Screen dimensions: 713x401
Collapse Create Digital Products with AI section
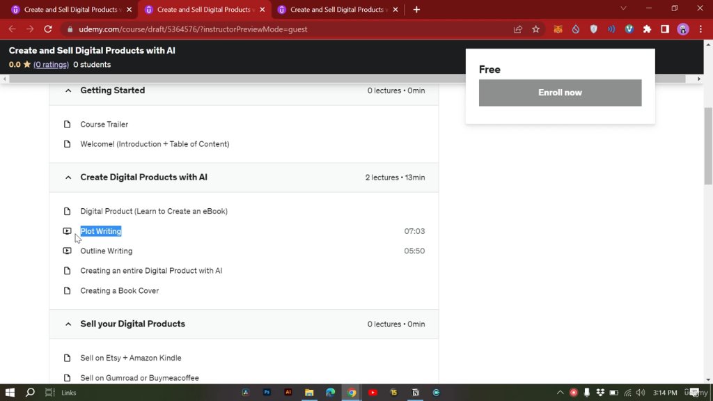68,178
